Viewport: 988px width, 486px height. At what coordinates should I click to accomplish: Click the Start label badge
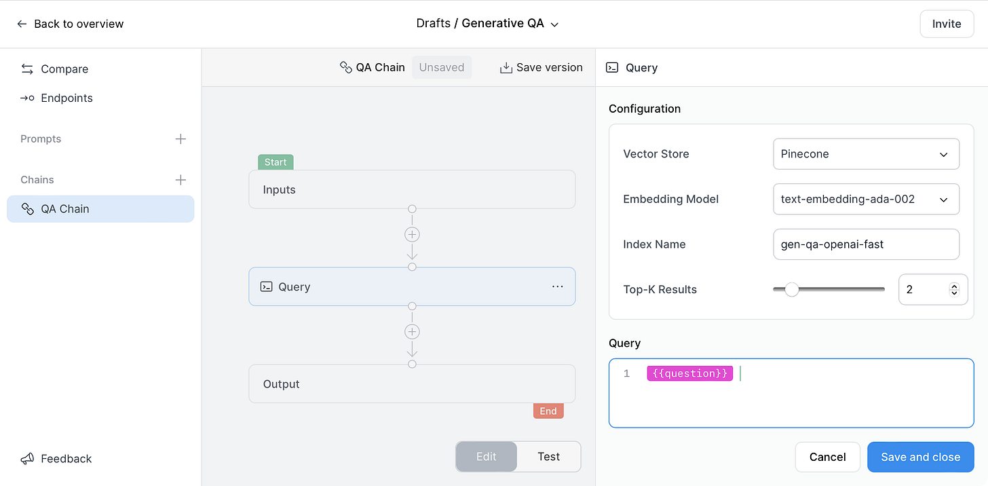(x=275, y=162)
